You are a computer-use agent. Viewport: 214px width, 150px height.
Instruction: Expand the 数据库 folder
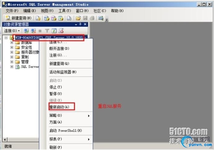tap(12, 43)
